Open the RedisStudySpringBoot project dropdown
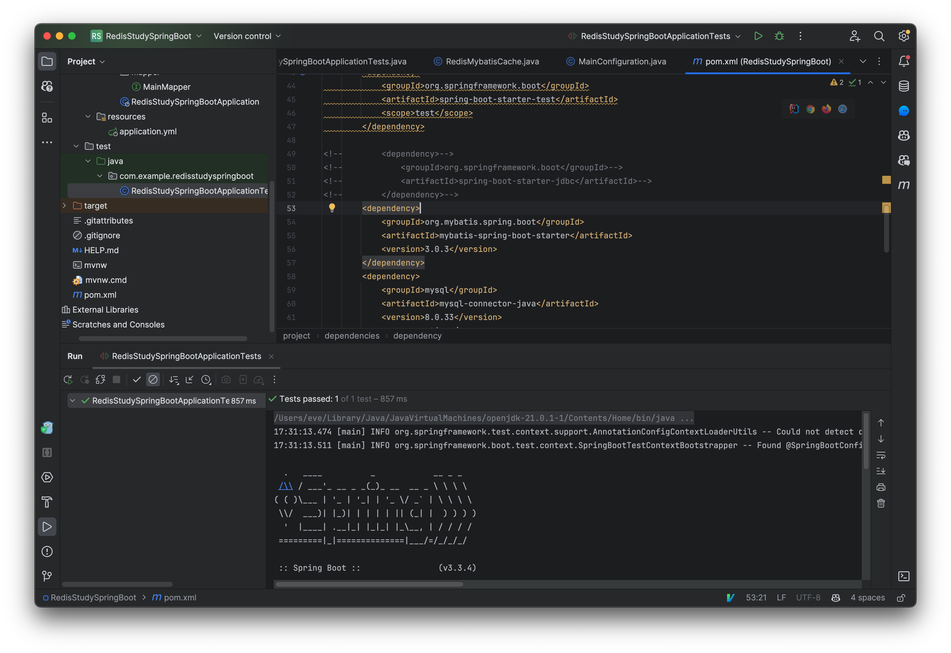The height and width of the screenshot is (653, 951). click(146, 36)
